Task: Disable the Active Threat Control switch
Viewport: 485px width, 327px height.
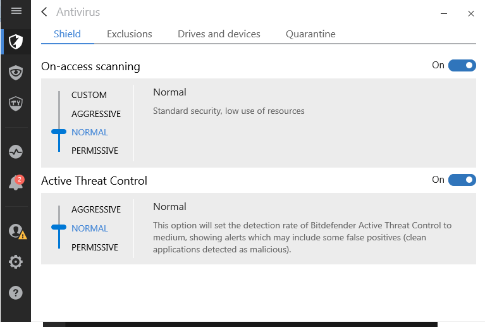Action: [462, 180]
